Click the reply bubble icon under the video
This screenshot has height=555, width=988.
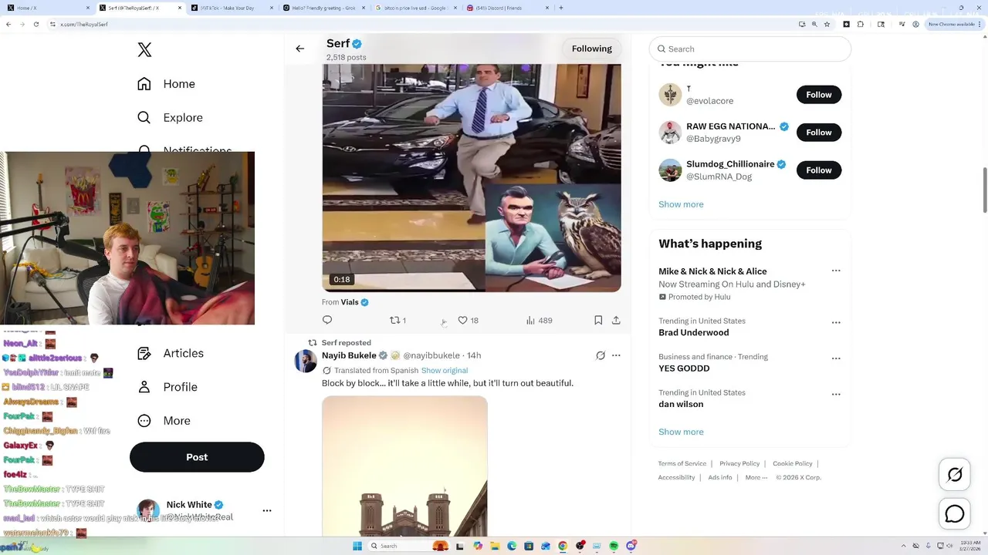[327, 320]
